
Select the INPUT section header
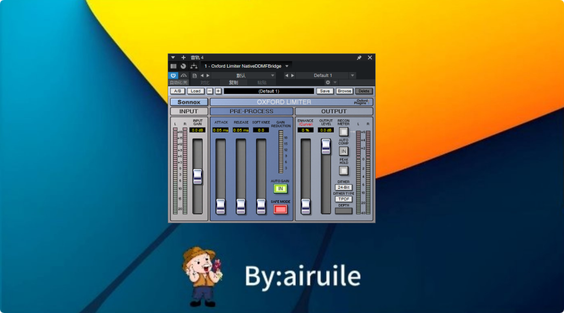(x=189, y=112)
